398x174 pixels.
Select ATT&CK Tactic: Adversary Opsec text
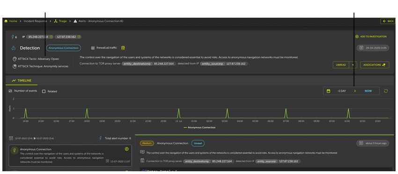click(38, 59)
